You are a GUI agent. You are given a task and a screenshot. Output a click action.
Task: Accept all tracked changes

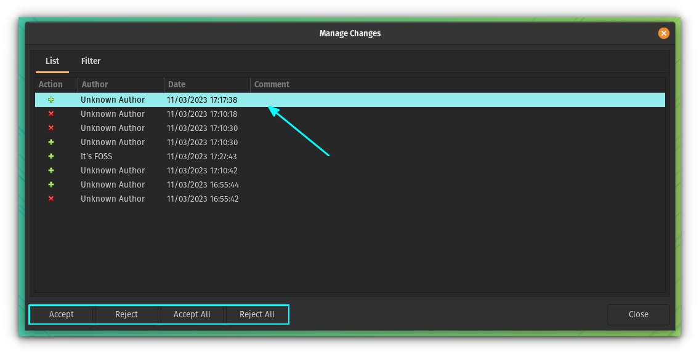coord(192,314)
